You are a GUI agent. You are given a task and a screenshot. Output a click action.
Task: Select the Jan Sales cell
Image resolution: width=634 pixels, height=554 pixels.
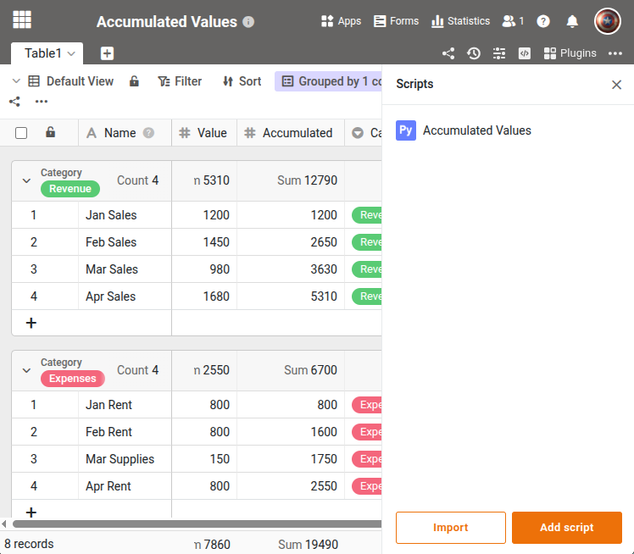(x=125, y=215)
